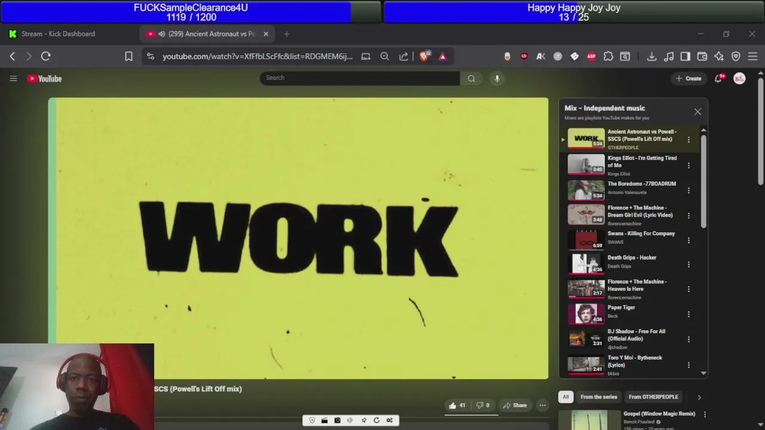Open site settings icon left of URL
Image resolution: width=765 pixels, height=430 pixels.
point(151,56)
